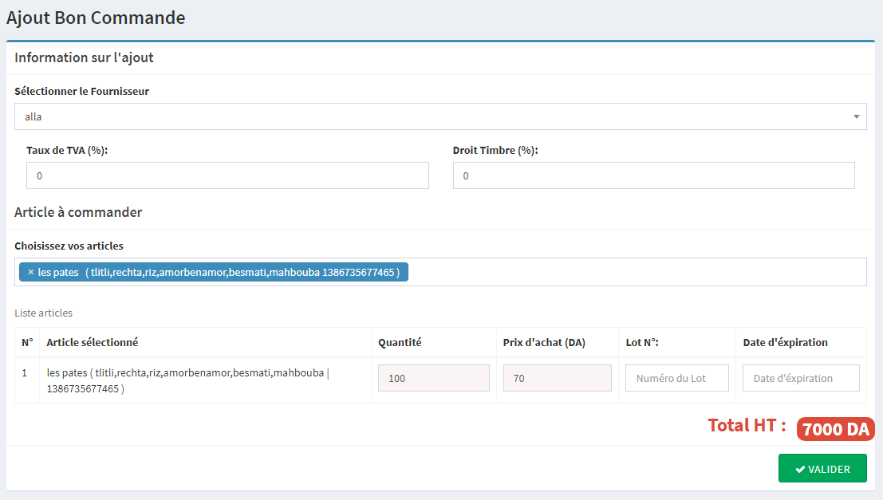Click the 'Information sur l'ajout' section heading

tap(84, 57)
